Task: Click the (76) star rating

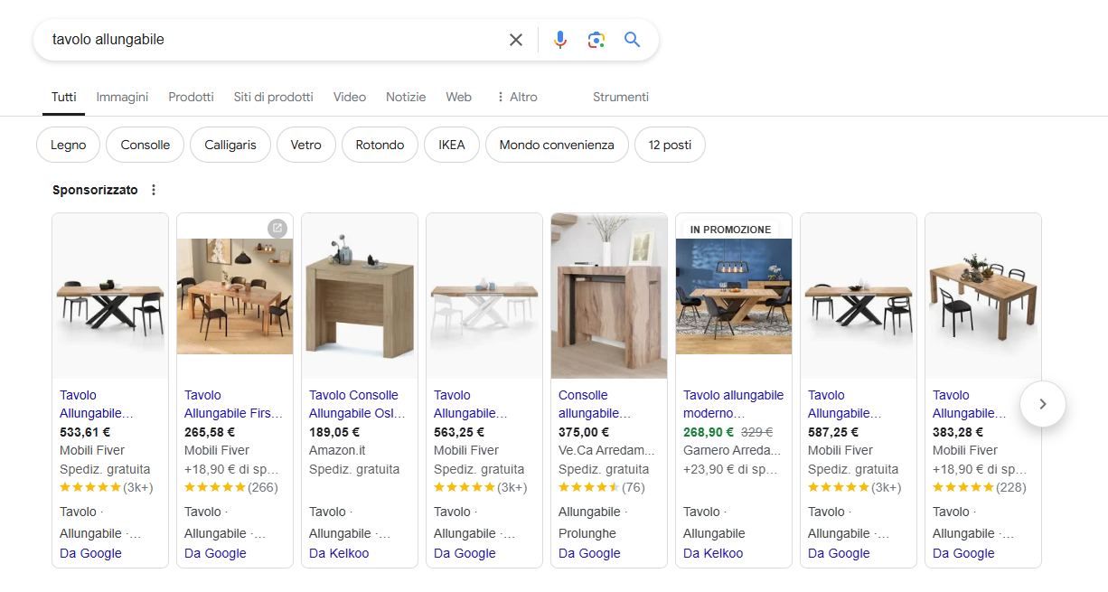Action: 602,487
